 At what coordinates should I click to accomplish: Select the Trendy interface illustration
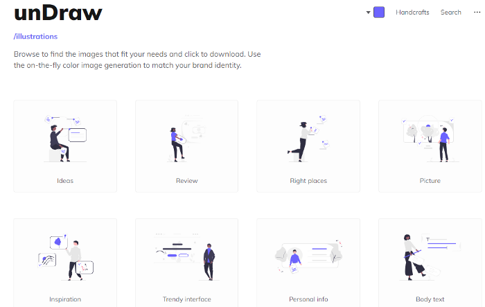(x=187, y=257)
